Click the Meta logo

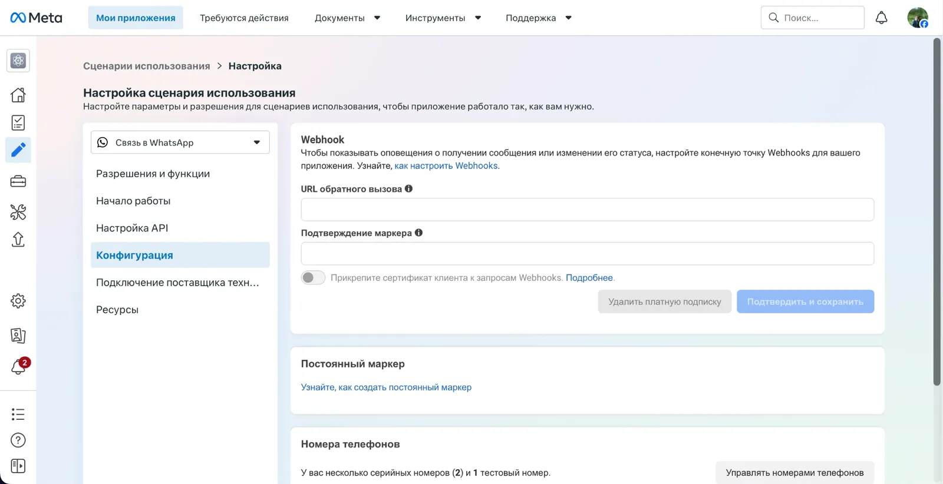36,18
